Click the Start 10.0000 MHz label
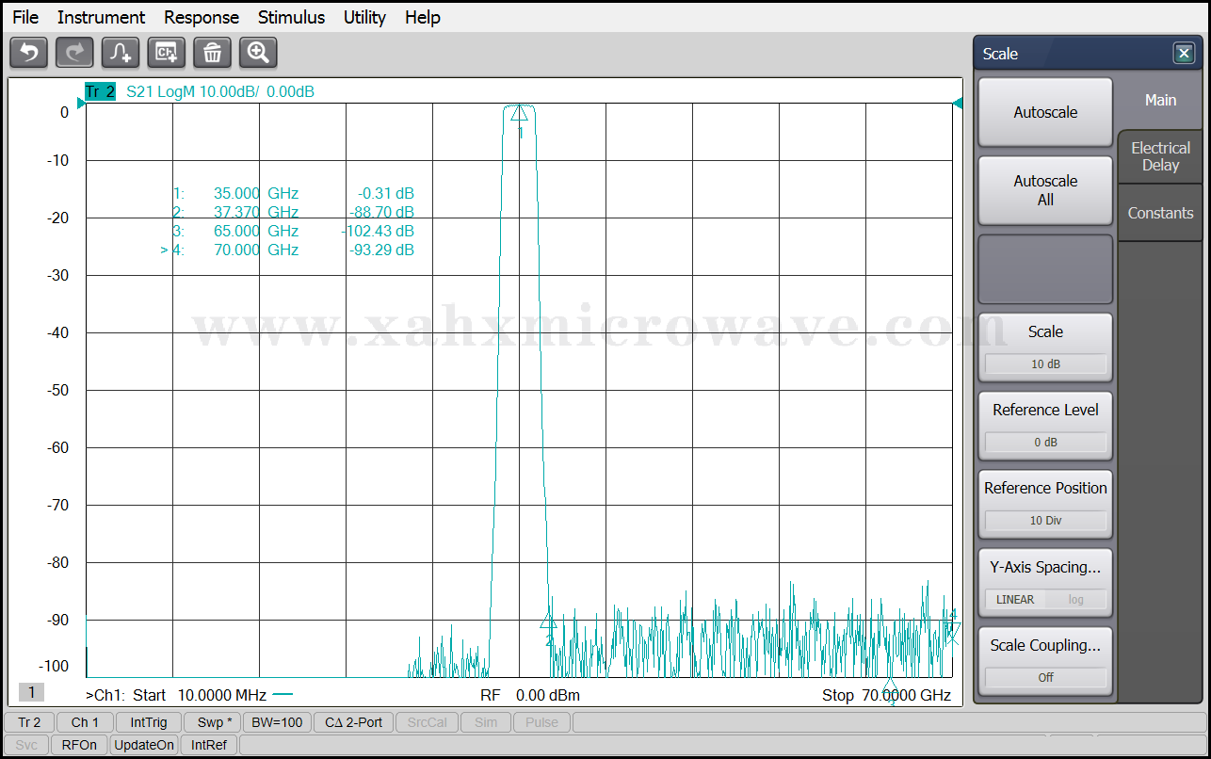The image size is (1211, 759). point(200,695)
